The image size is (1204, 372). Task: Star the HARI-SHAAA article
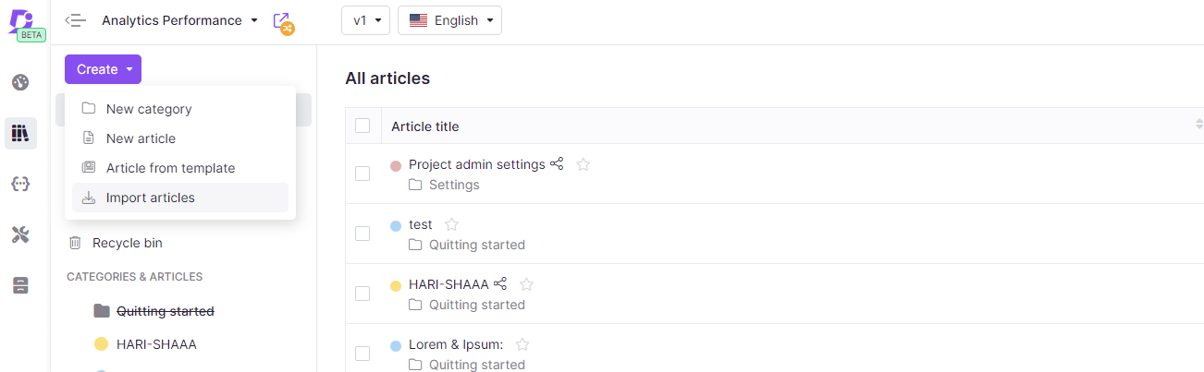(x=526, y=284)
